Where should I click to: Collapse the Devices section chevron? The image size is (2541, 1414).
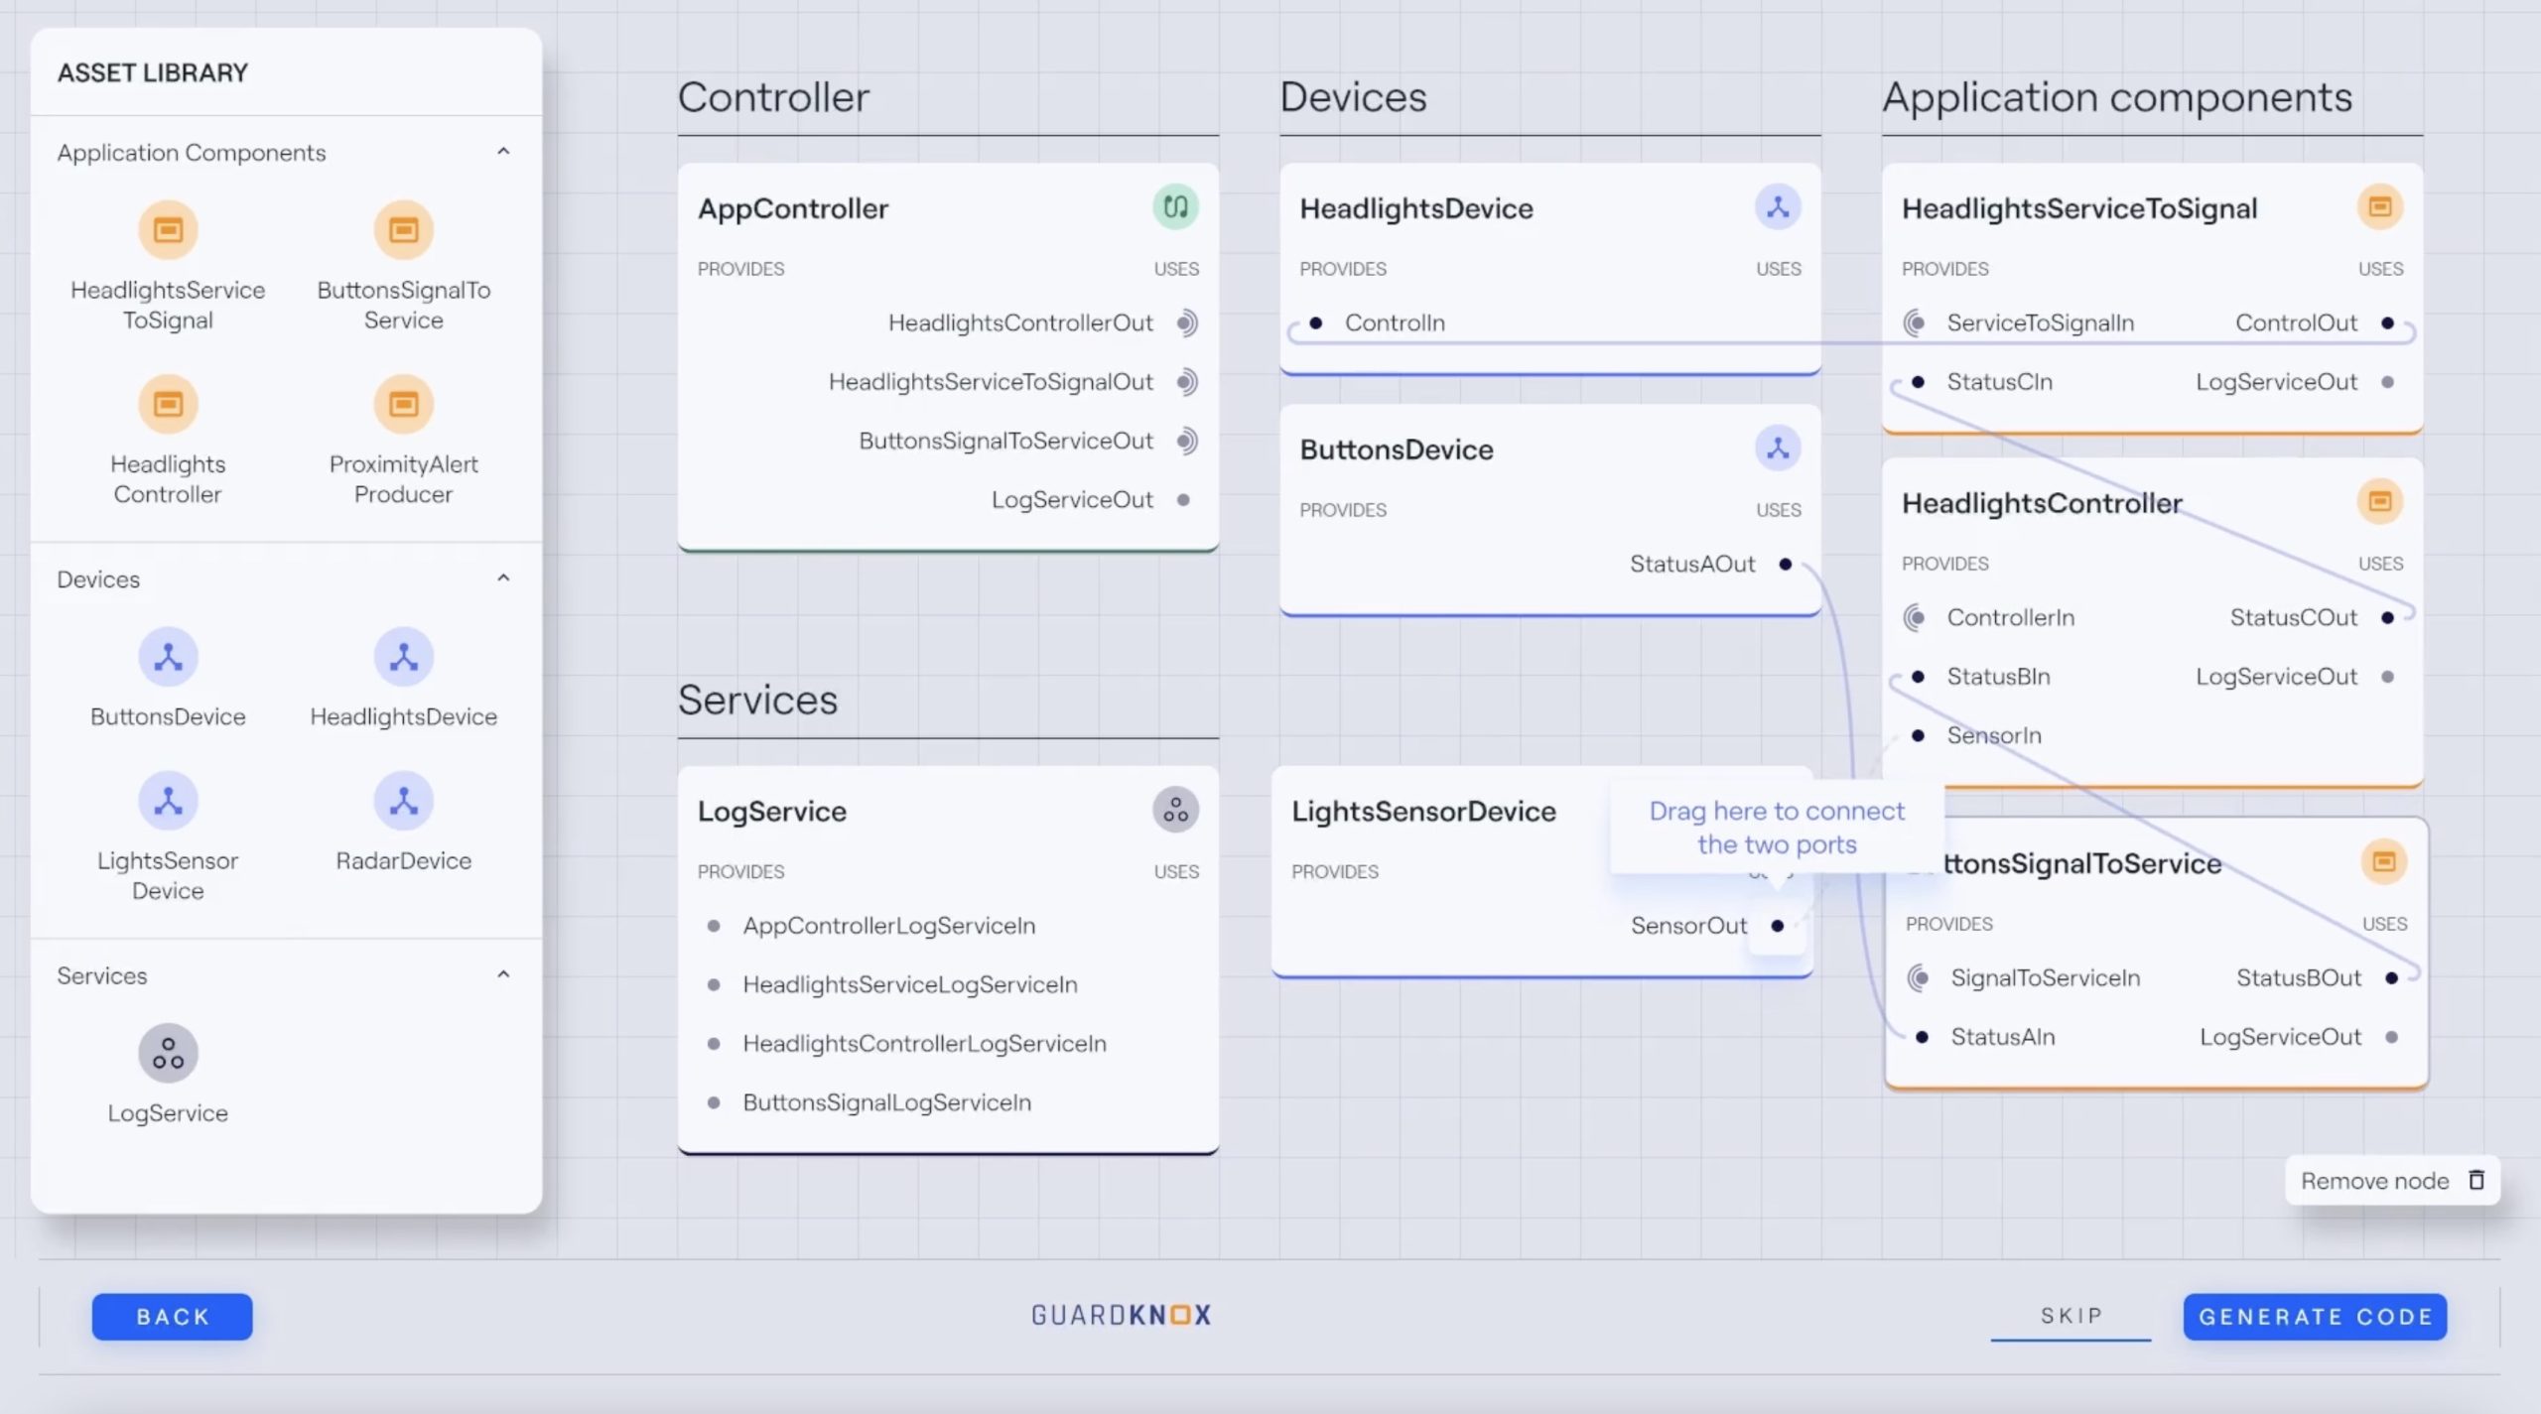pos(503,578)
